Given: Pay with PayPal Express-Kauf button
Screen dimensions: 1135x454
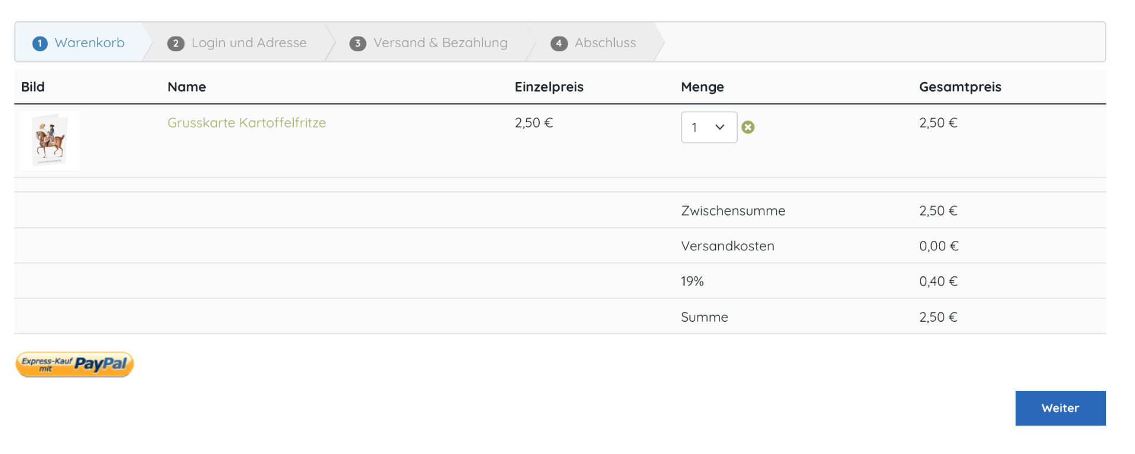Looking at the screenshot, I should point(74,365).
